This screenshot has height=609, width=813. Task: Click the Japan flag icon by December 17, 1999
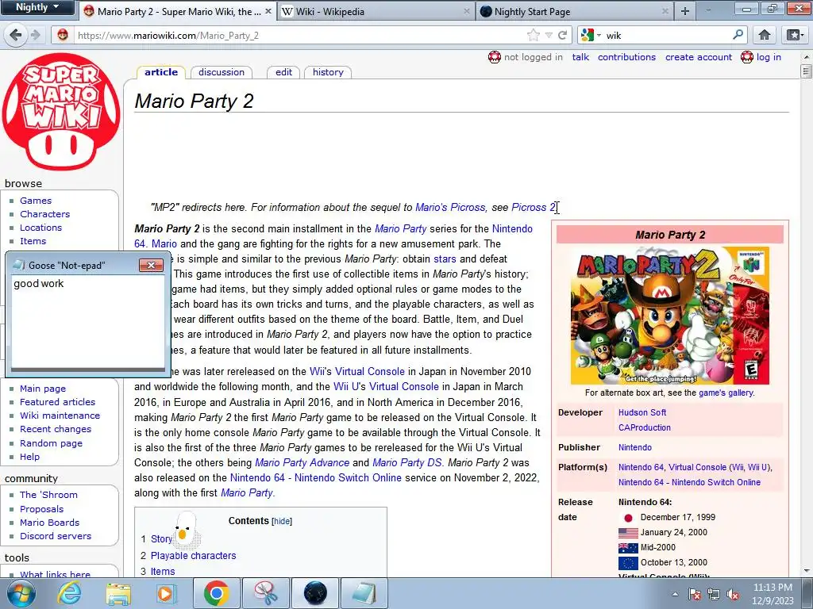pyautogui.click(x=628, y=517)
